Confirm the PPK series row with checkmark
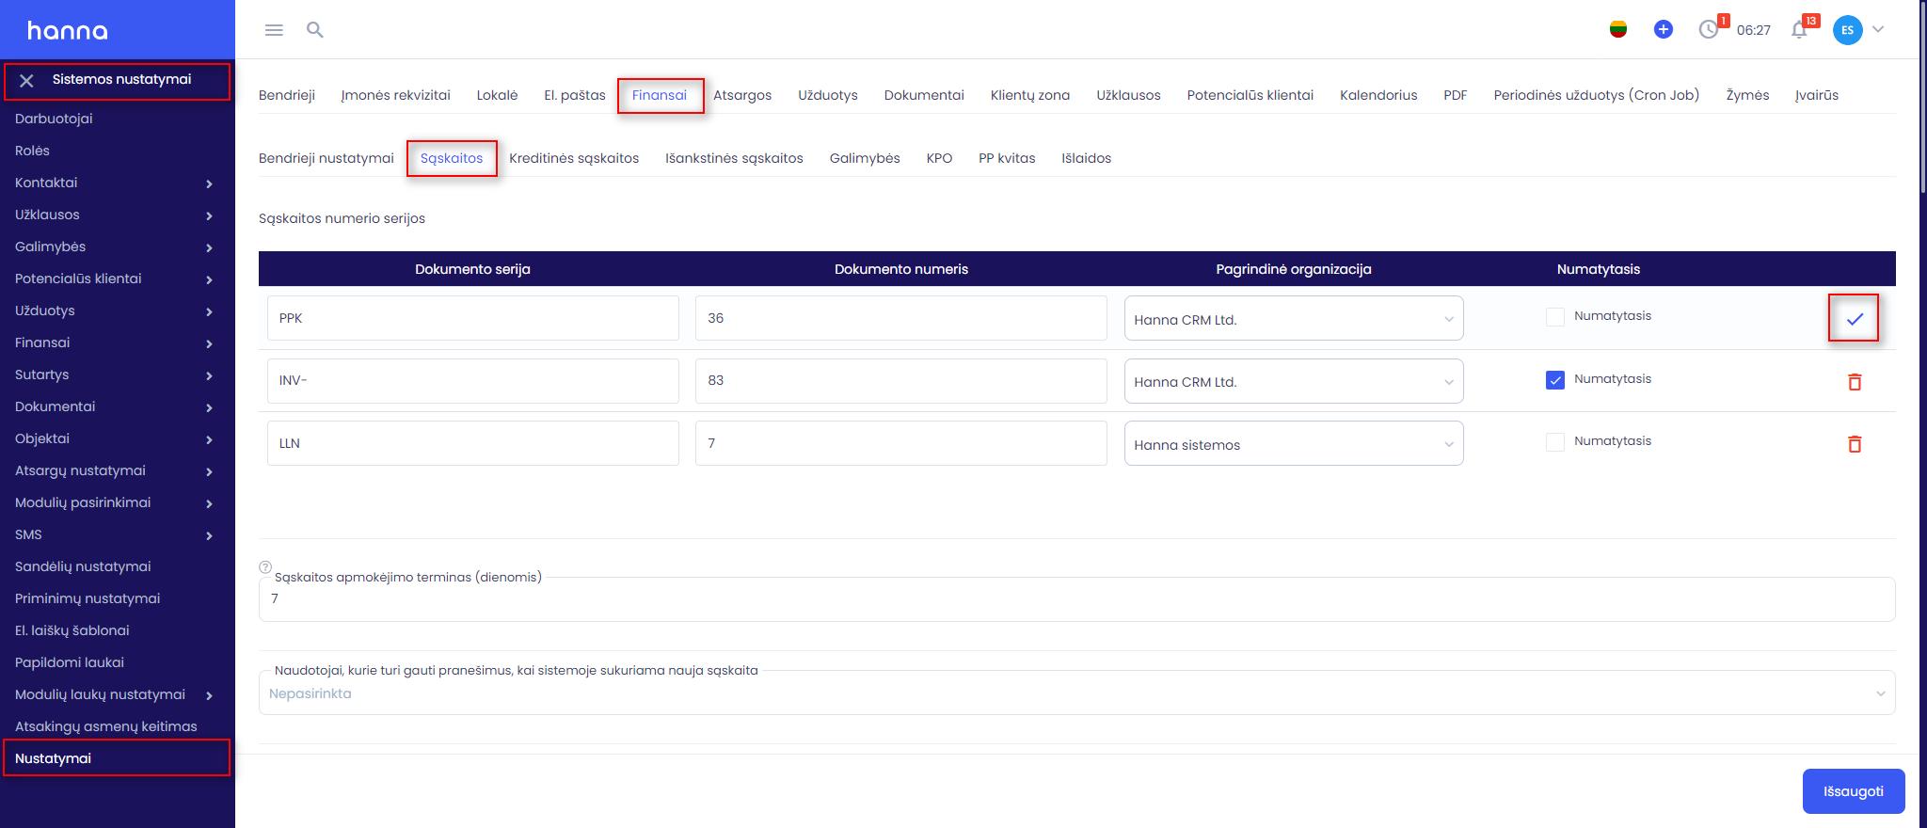Image resolution: width=1927 pixels, height=828 pixels. tap(1855, 319)
